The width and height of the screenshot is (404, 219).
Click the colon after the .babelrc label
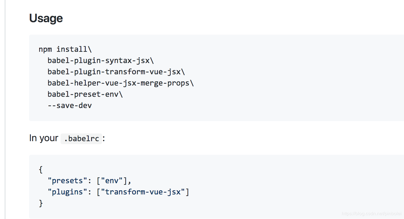[104, 139]
